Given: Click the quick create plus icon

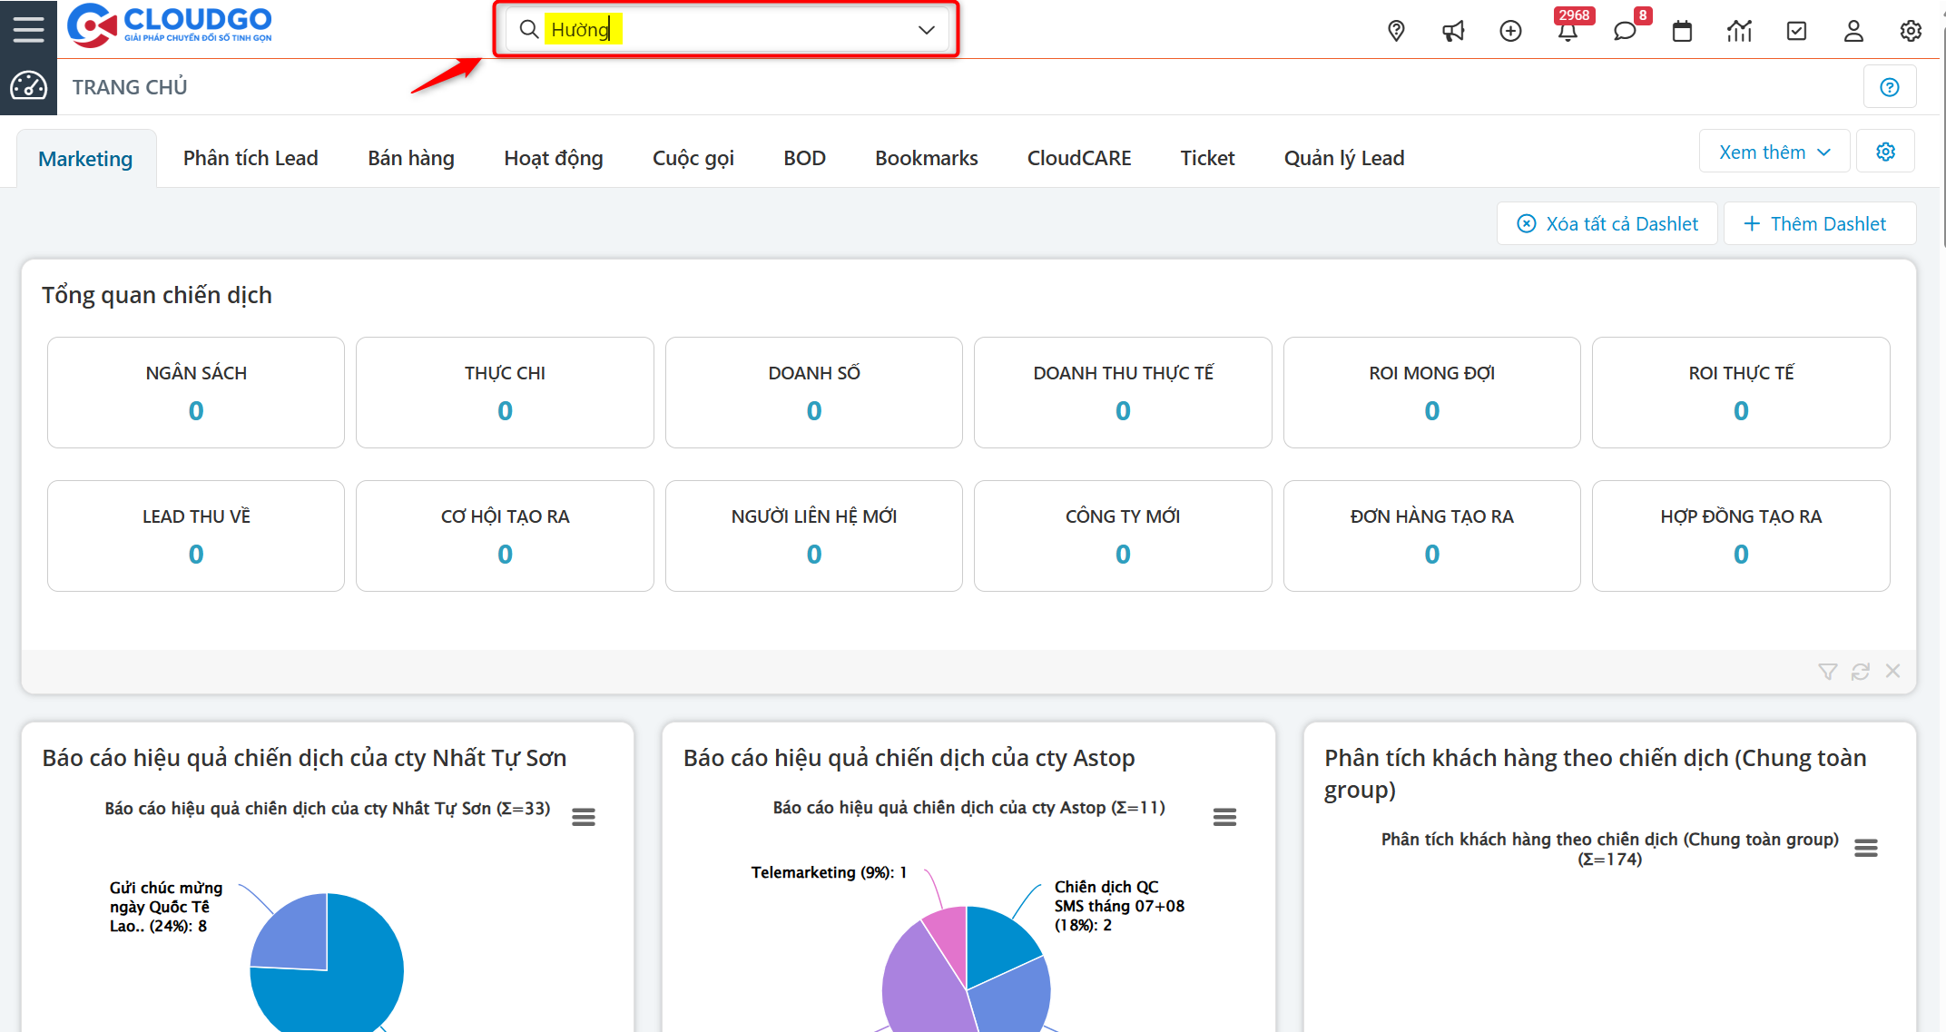Looking at the screenshot, I should click(x=1510, y=31).
